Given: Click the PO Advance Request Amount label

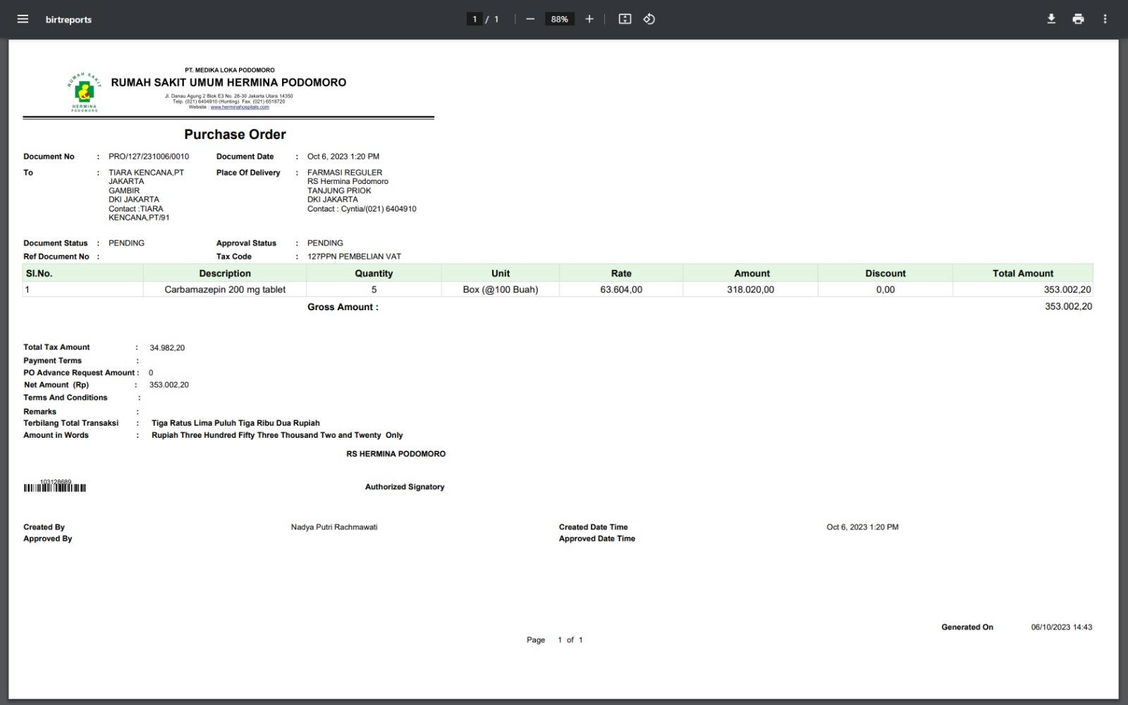Looking at the screenshot, I should point(79,373).
